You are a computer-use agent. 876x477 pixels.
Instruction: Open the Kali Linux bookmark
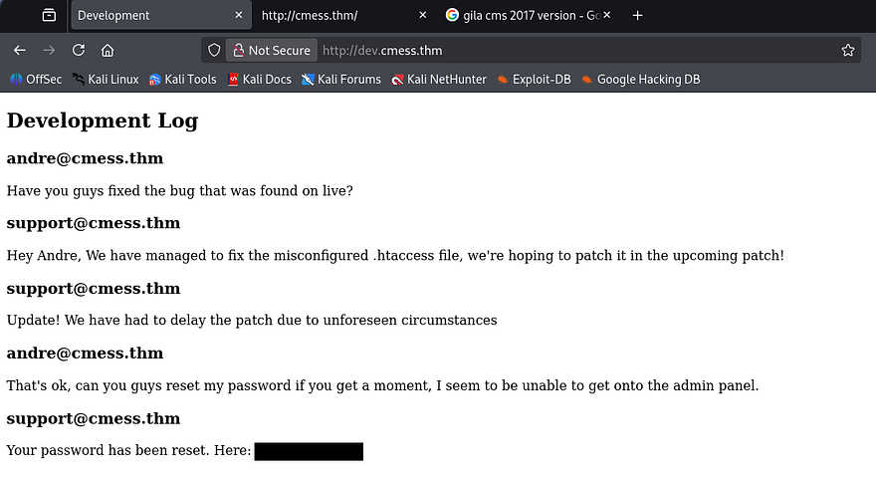(106, 80)
